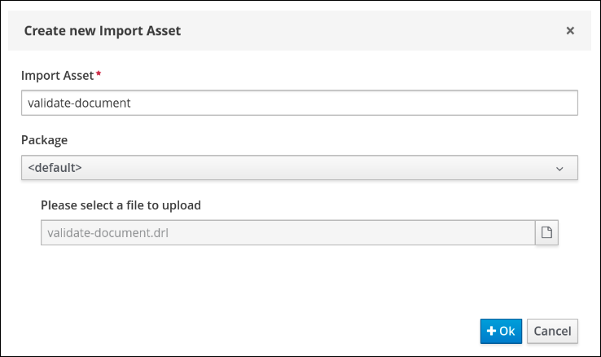
Task: Click the Package field label
Action: [44, 140]
